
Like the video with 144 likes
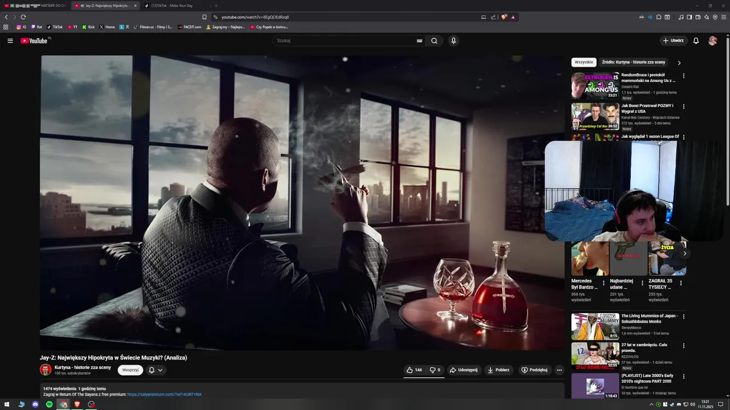(414, 370)
